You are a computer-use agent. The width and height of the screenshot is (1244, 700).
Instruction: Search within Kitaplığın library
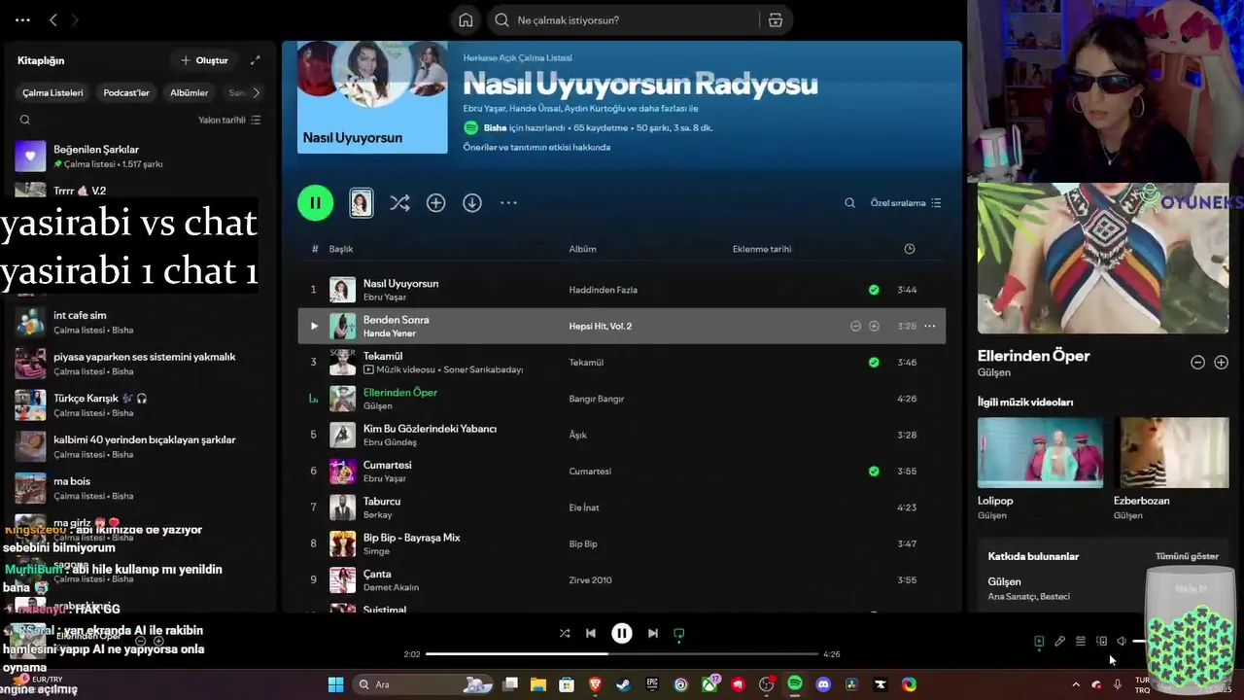[25, 120]
